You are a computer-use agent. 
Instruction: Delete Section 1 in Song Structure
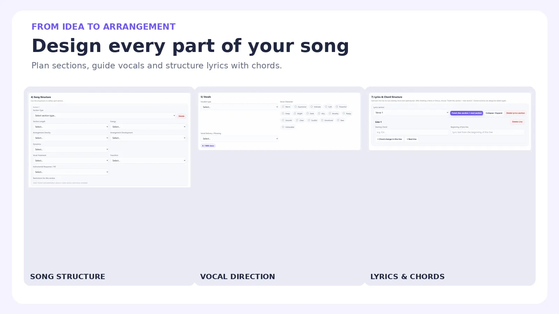click(x=181, y=116)
